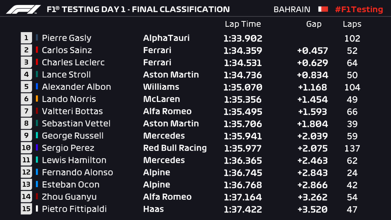Click the AlphaTauri team name
Viewport: 391px width, 220px height.
point(166,38)
